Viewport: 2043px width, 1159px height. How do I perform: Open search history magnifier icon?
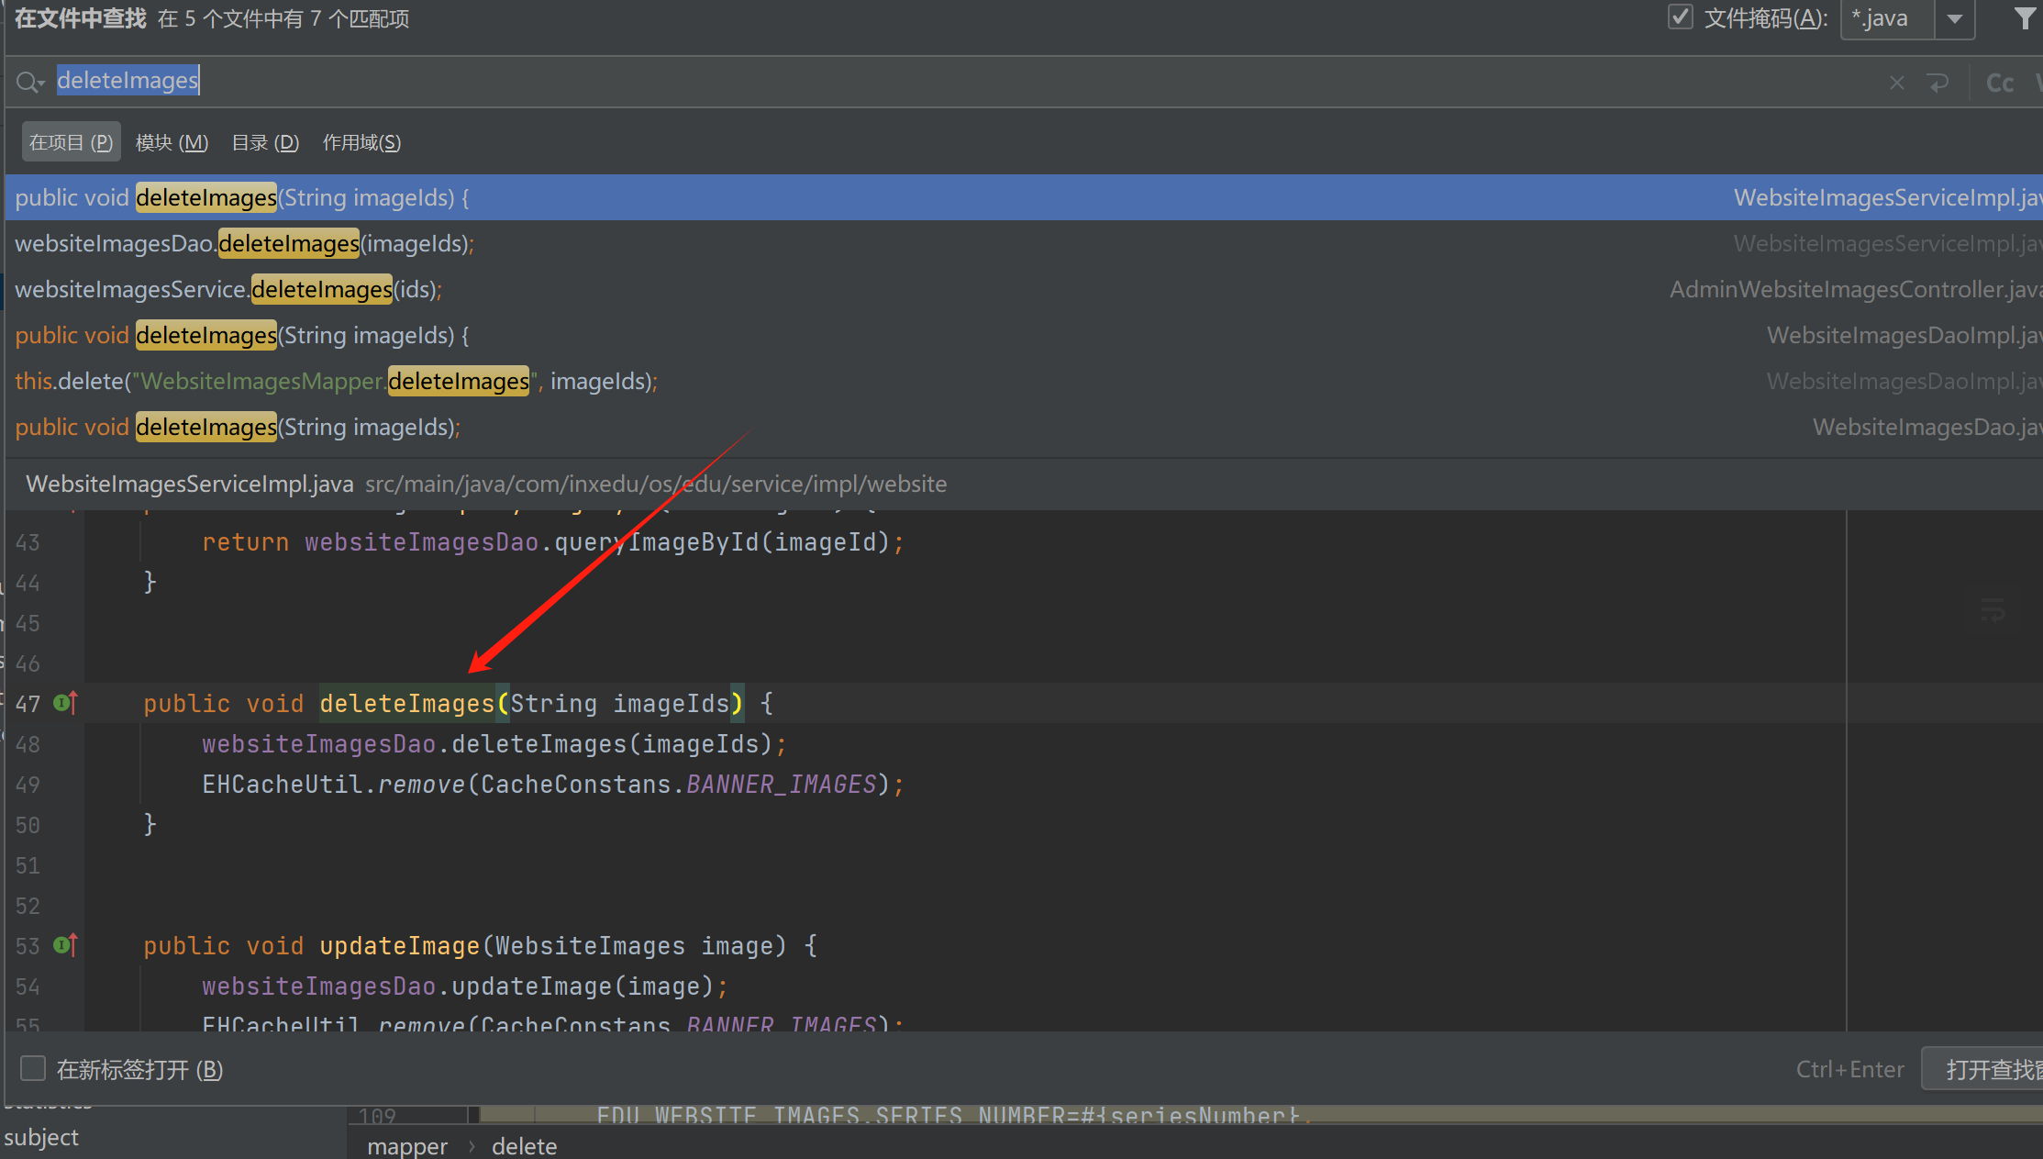[29, 82]
